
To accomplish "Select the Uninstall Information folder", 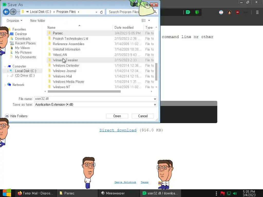I will tap(67, 49).
